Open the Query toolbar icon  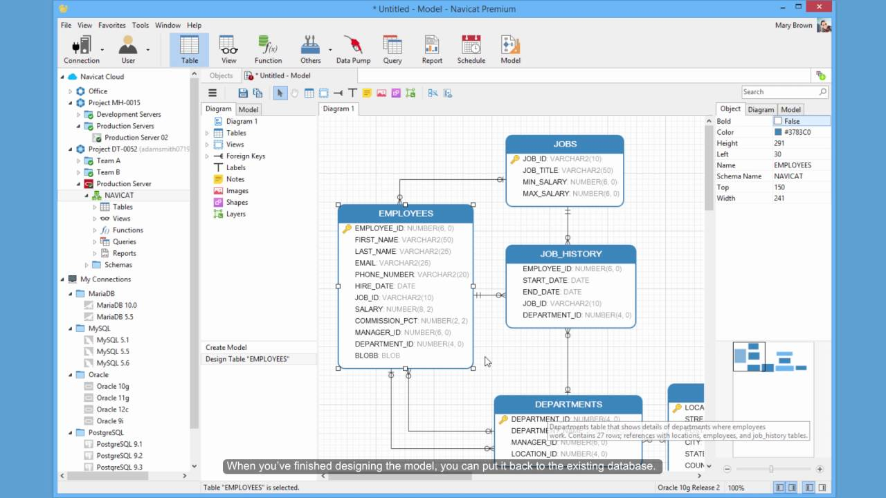click(x=392, y=50)
